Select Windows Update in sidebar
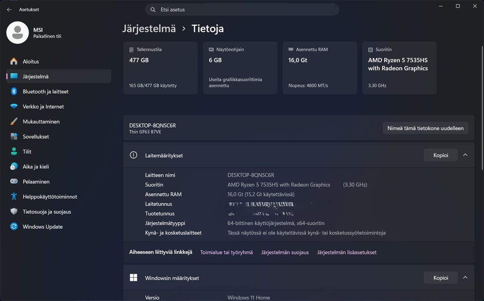The height and width of the screenshot is (301, 484). [x=58, y=226]
